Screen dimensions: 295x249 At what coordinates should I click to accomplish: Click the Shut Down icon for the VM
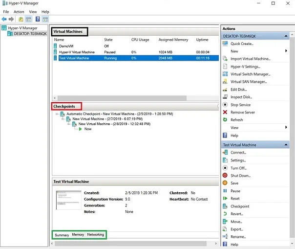[225, 176]
